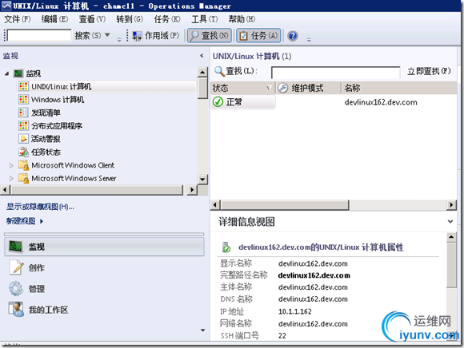Viewport: 464px width, 348px height.
Task: Collapse the 详细信息视图 pane chevron
Action: [x=450, y=221]
